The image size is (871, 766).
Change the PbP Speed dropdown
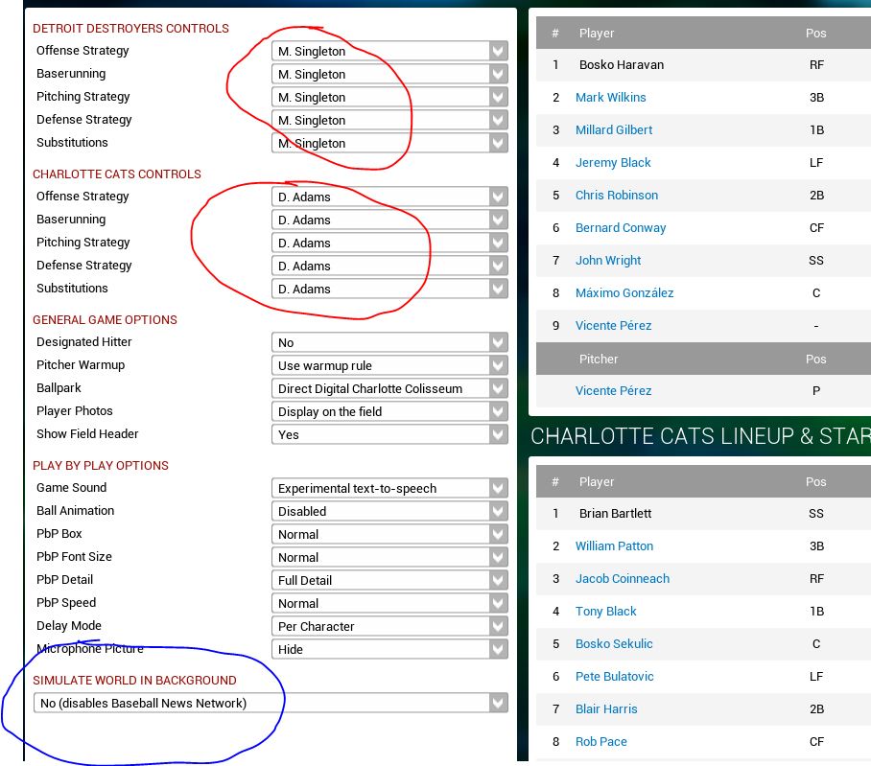[x=389, y=603]
